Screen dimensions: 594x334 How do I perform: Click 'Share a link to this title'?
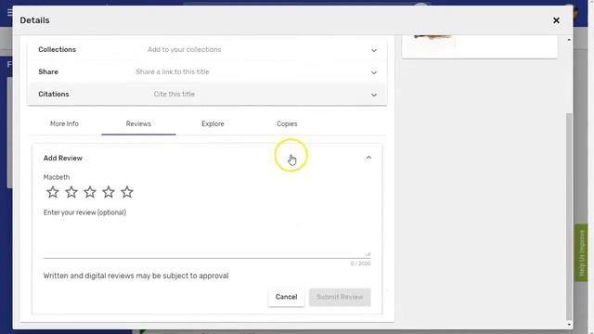tap(173, 72)
